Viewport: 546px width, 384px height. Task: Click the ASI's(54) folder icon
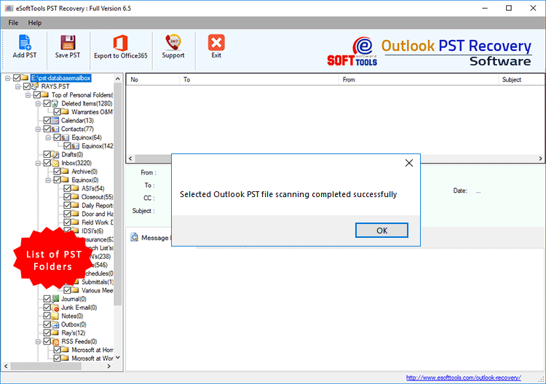[75, 188]
